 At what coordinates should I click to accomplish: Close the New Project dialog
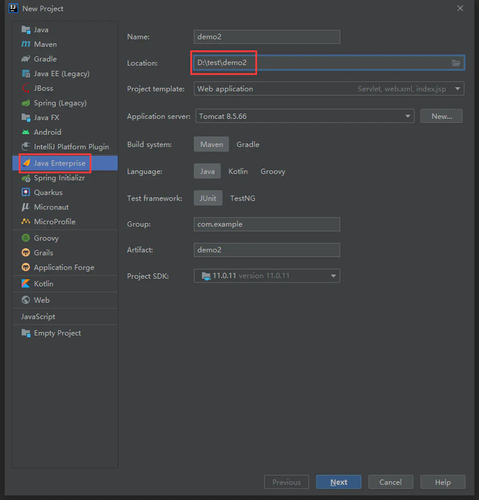click(x=460, y=8)
